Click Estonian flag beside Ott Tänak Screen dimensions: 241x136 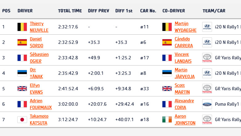coord(22,73)
